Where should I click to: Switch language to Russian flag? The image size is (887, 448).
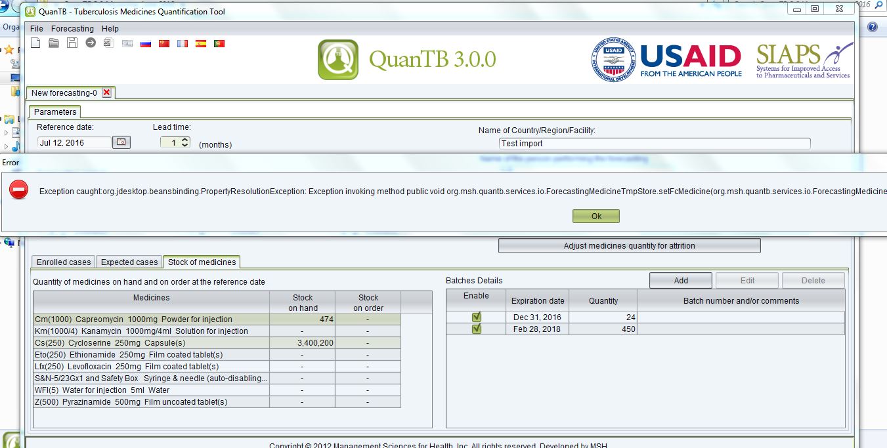[146, 43]
